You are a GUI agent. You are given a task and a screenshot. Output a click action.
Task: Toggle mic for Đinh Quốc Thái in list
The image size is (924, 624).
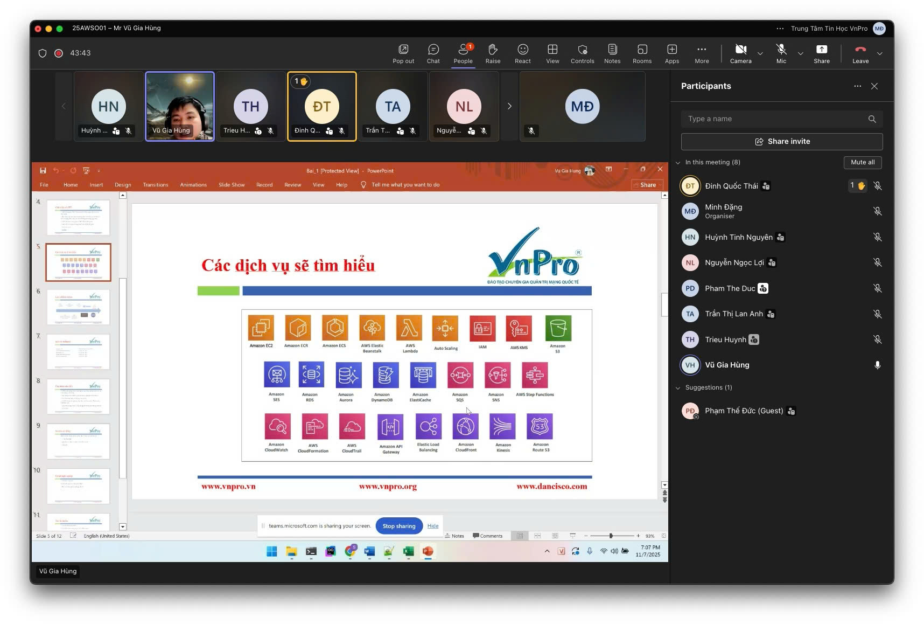pyautogui.click(x=878, y=186)
